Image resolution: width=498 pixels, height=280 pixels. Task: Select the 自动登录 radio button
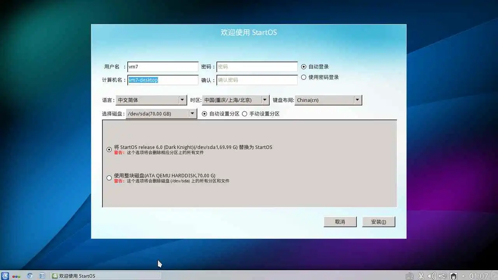click(x=315, y=66)
